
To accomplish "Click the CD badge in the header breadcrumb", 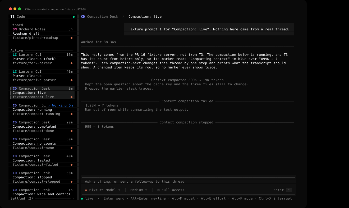I will [x=83, y=17].
